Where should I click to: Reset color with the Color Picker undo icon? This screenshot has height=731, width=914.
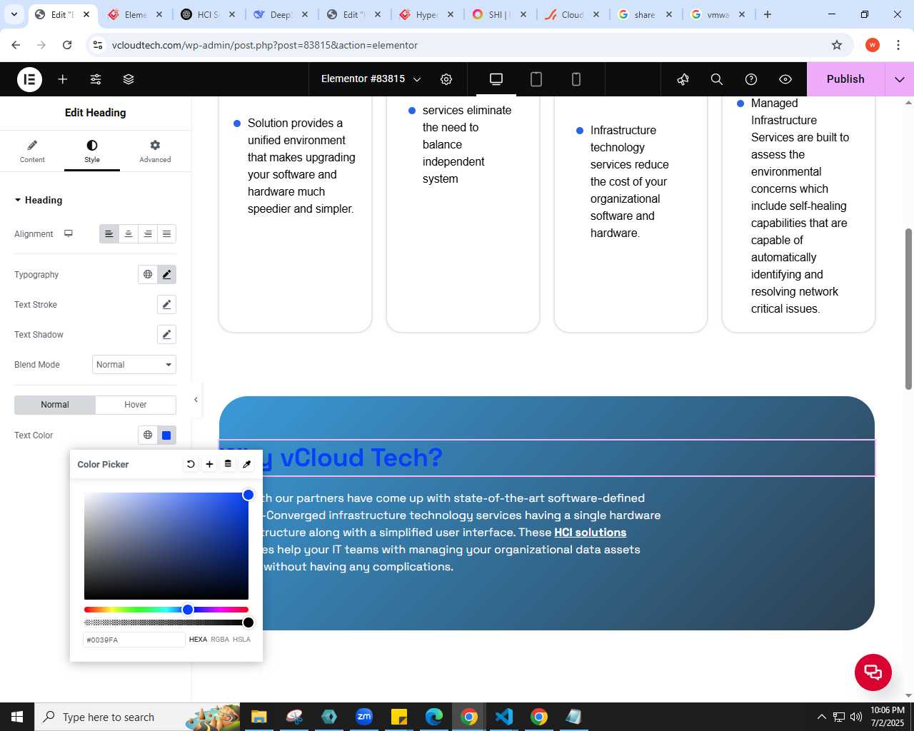point(191,464)
